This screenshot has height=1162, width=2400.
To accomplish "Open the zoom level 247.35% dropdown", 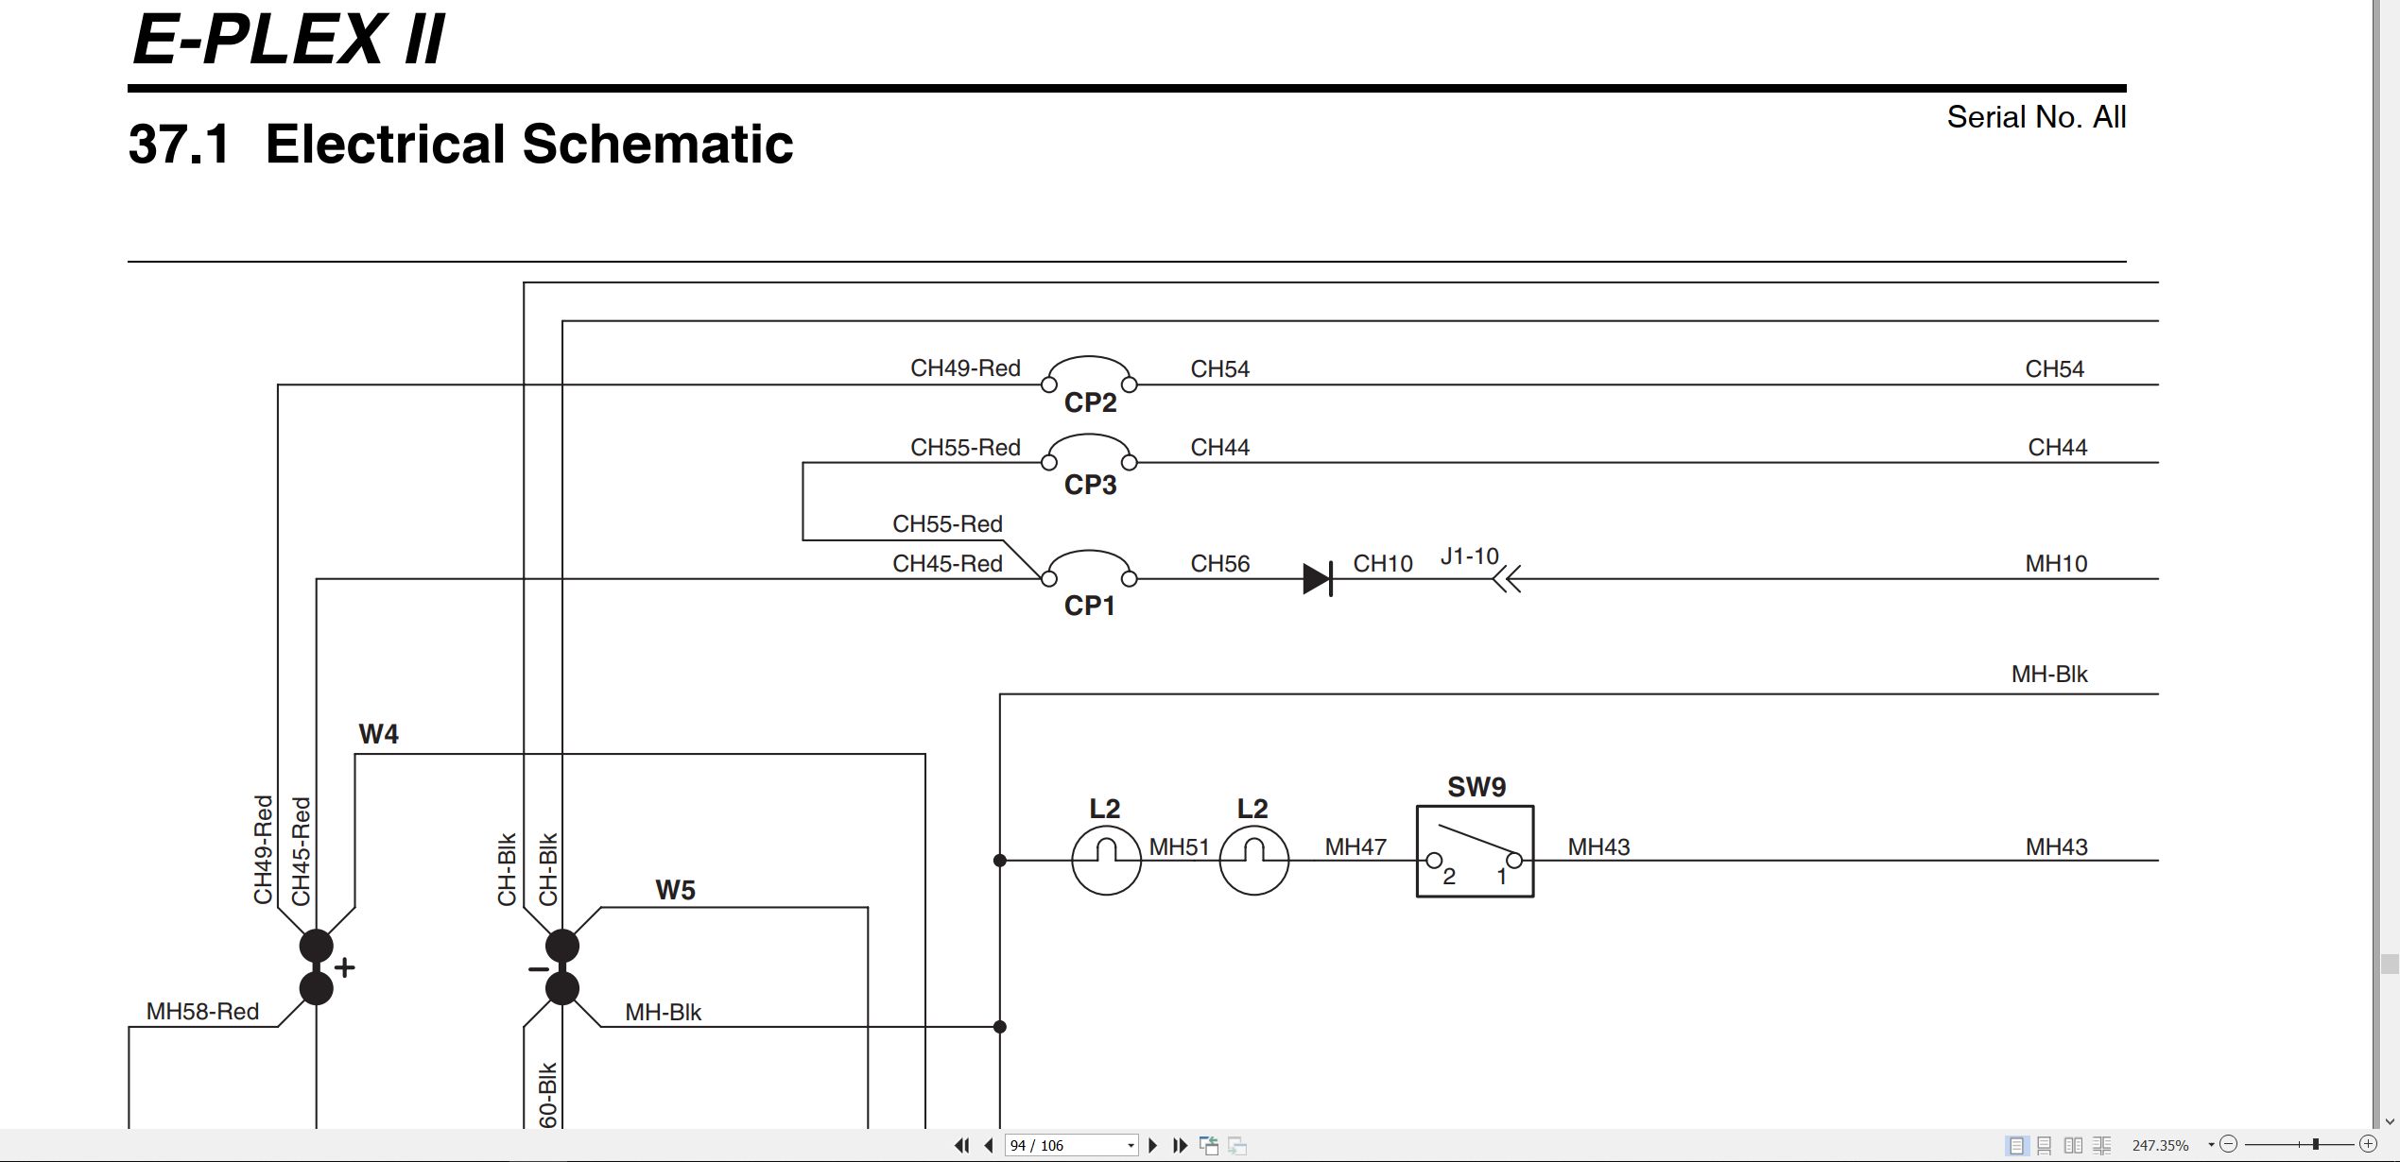I will pyautogui.click(x=2211, y=1145).
